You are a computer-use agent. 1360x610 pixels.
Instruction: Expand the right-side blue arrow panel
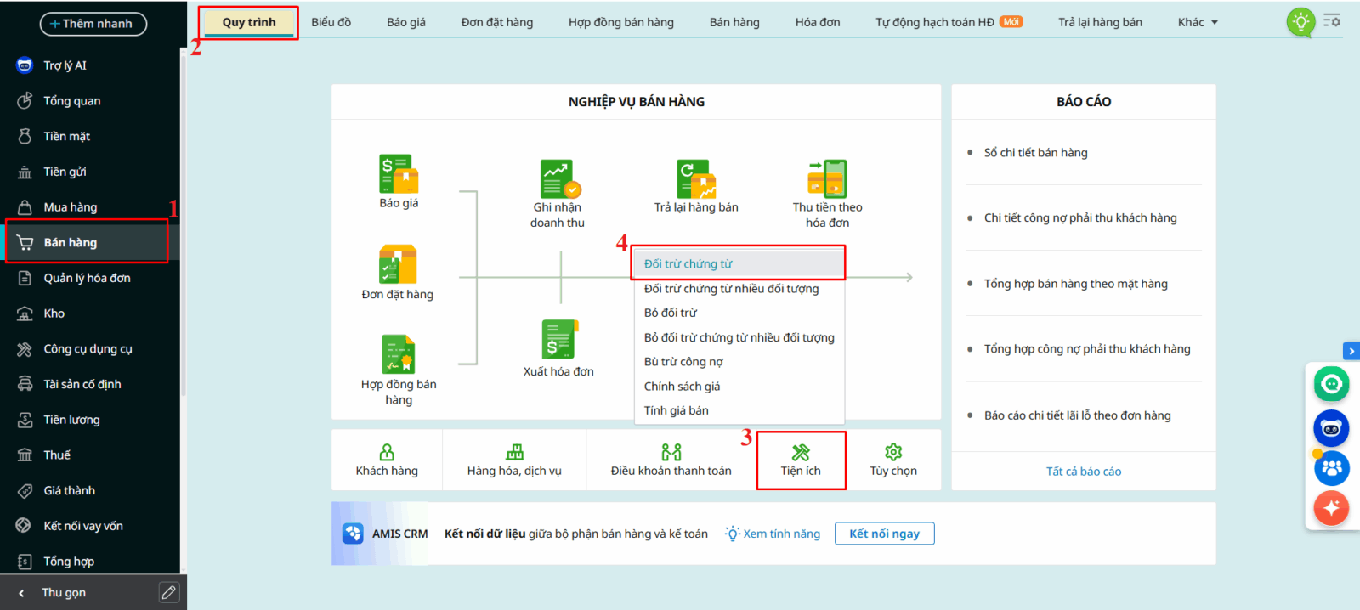(1351, 351)
